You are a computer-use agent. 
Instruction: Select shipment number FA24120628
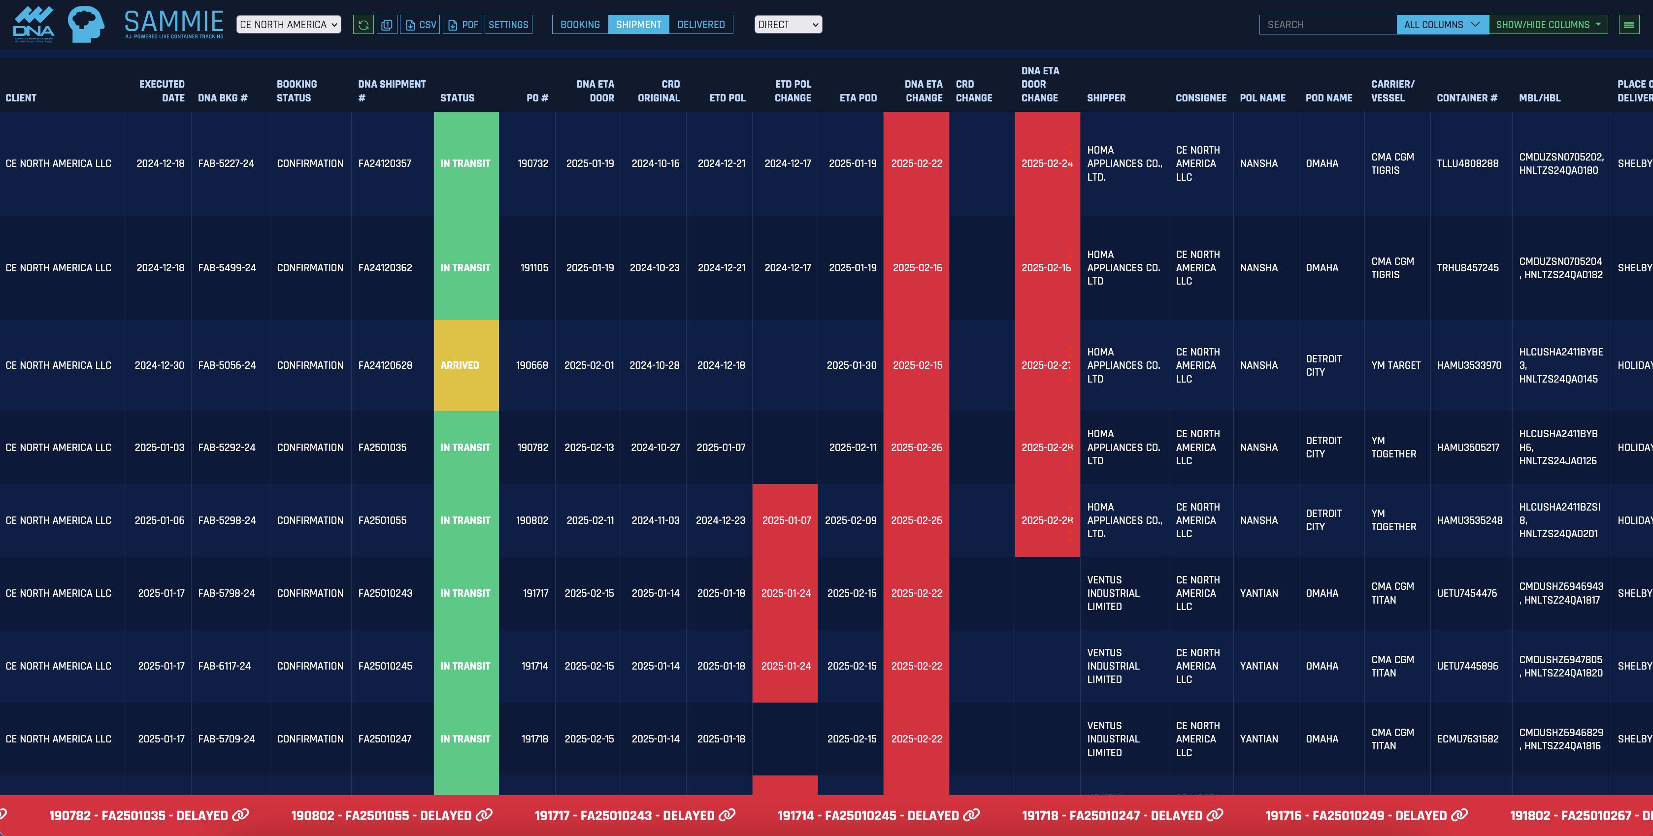[x=385, y=365]
